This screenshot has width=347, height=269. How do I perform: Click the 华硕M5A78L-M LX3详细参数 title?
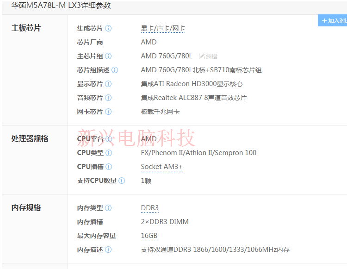[61, 5]
